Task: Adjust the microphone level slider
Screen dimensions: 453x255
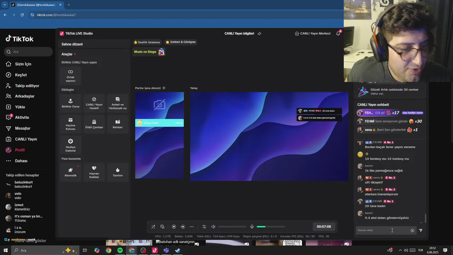Action: (271, 227)
